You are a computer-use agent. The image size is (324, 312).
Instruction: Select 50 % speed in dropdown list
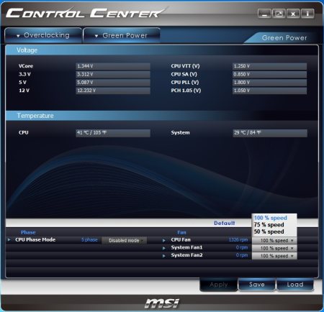click(269, 231)
